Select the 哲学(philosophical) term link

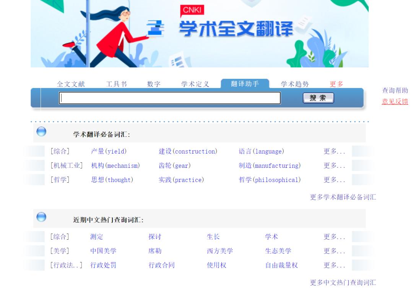pyautogui.click(x=270, y=180)
